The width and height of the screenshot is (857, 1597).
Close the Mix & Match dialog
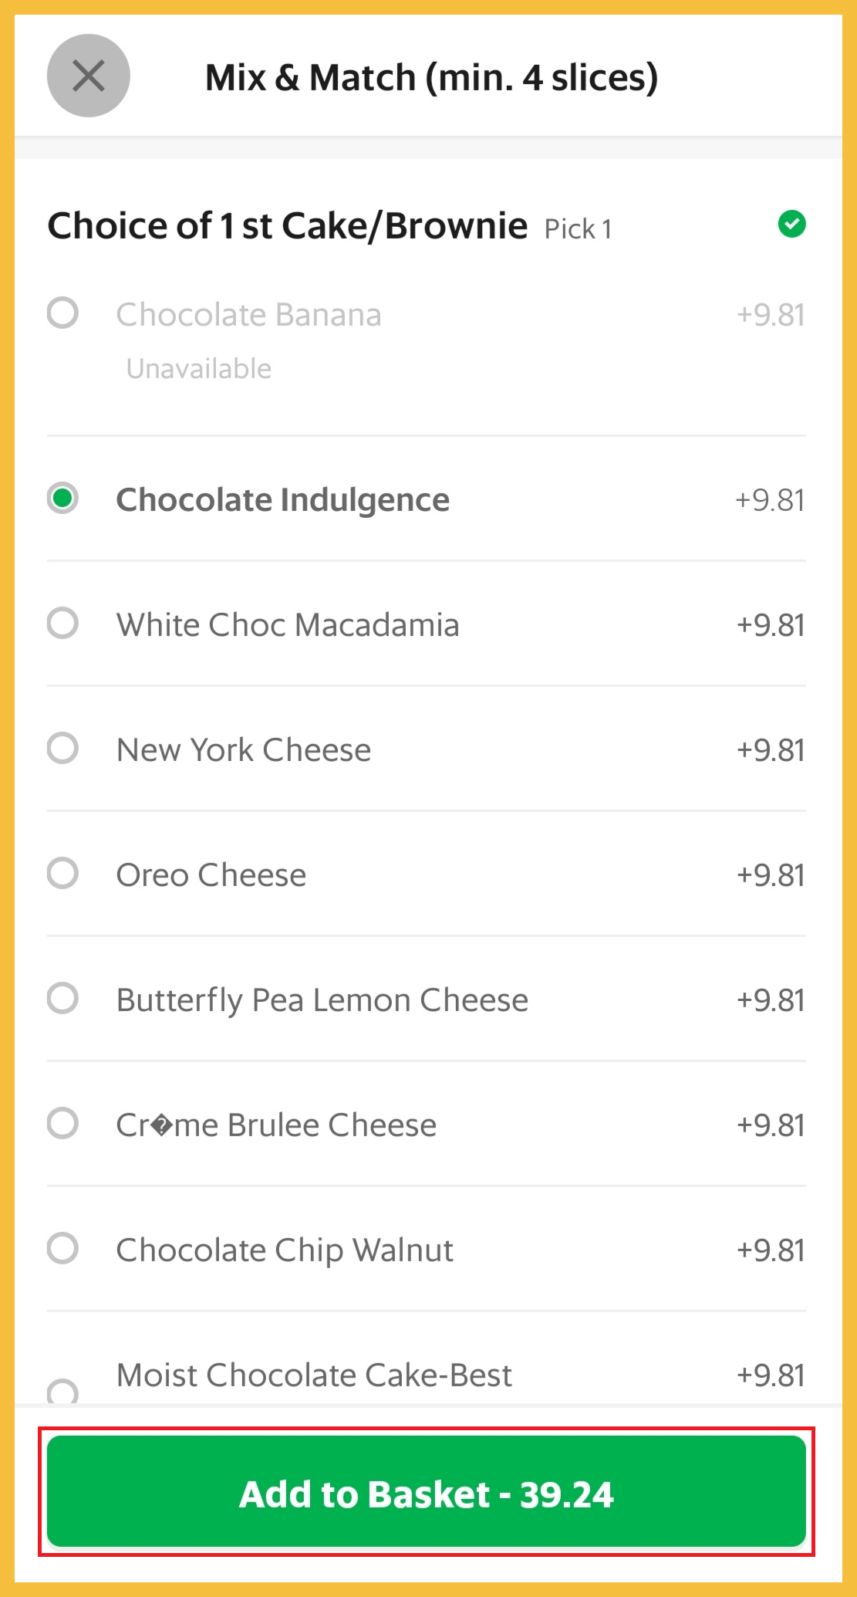pos(89,76)
